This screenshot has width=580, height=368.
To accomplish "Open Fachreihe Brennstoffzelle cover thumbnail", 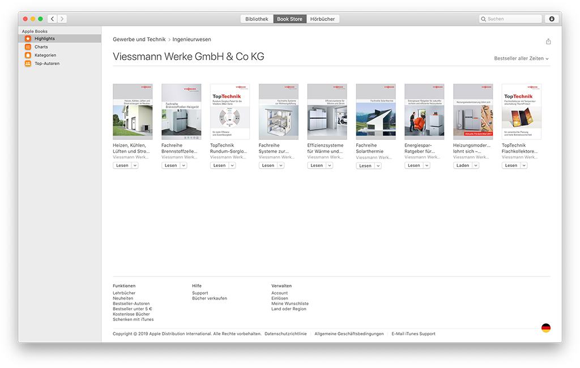I will pos(181,112).
